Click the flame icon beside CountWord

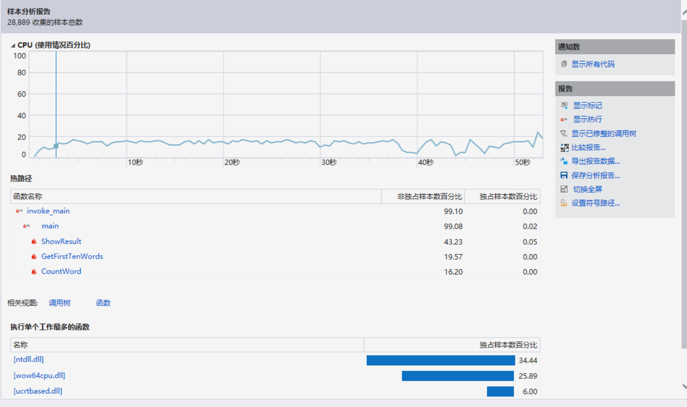pyautogui.click(x=34, y=271)
